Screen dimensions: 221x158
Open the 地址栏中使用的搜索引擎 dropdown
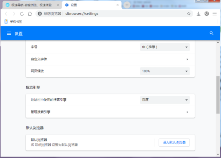tap(165, 100)
